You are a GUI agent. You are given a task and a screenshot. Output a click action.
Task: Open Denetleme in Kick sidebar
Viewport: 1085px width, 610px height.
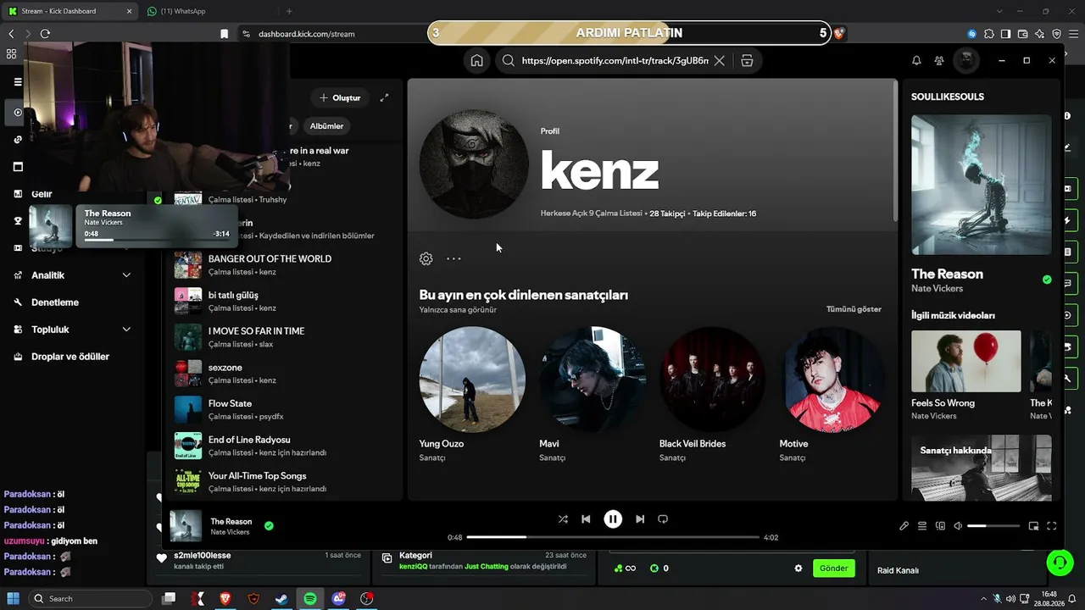point(55,302)
